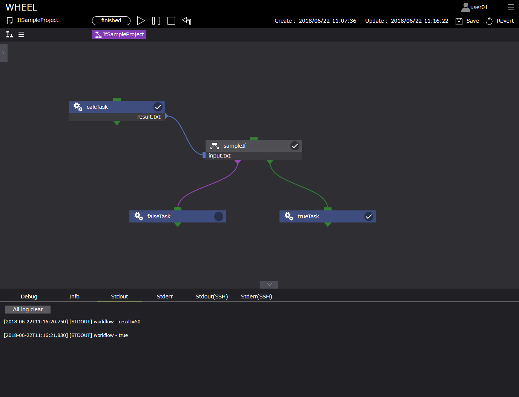Collapse the log panel with the chevron
The height and width of the screenshot is (397, 519).
269,284
